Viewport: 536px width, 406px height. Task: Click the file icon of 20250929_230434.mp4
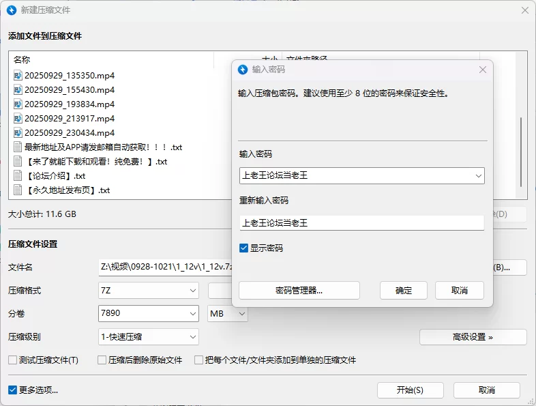click(x=18, y=133)
